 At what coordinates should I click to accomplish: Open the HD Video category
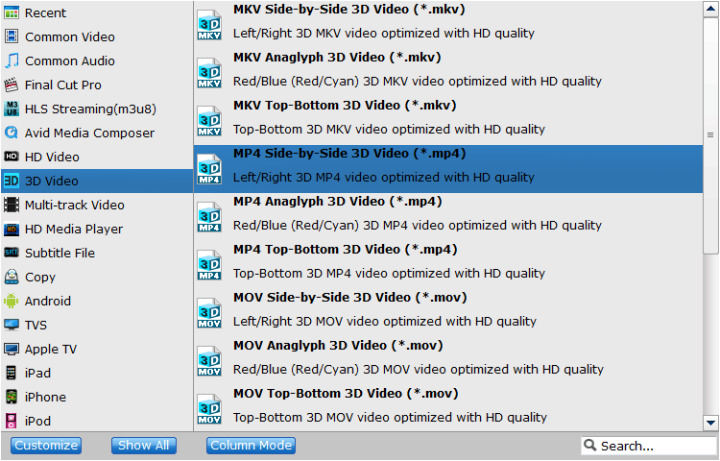click(x=97, y=158)
